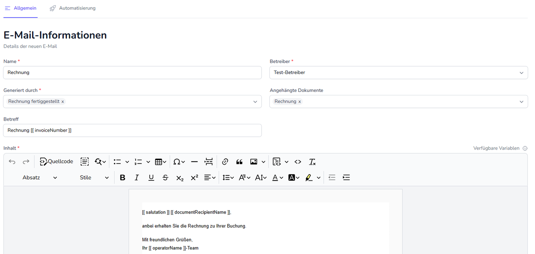Expand numbered list style options

pyautogui.click(x=148, y=162)
